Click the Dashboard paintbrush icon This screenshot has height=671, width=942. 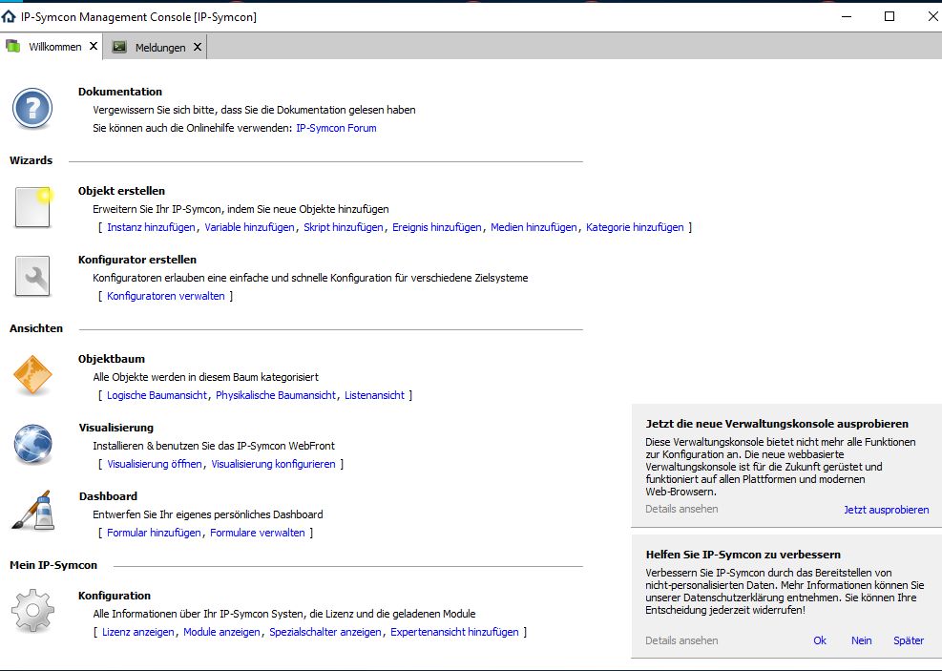pos(32,510)
